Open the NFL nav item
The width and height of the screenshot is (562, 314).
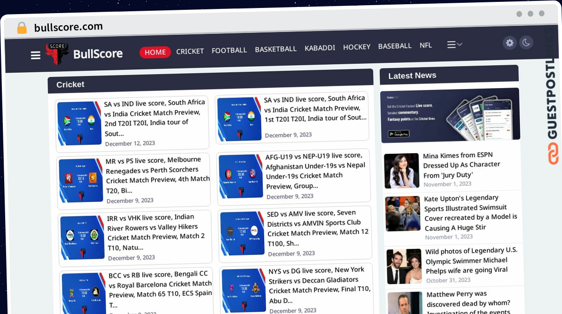point(426,45)
